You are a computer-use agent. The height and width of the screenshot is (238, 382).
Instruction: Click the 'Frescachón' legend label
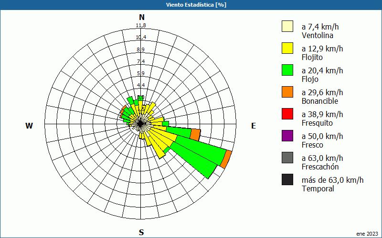click(x=320, y=167)
